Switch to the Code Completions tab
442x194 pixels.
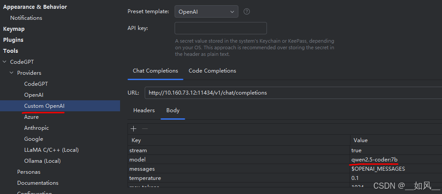tap(212, 71)
